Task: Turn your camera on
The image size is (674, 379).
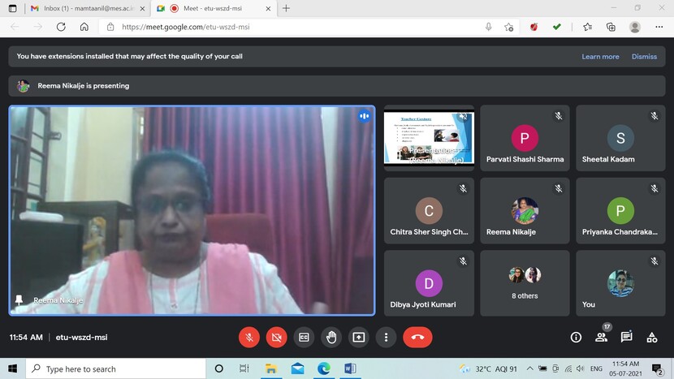Action: point(277,337)
